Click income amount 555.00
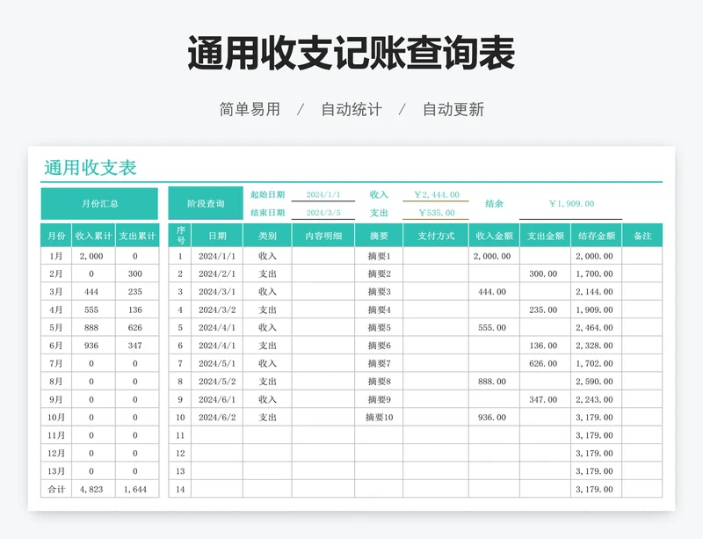The width and height of the screenshot is (703, 539). click(492, 328)
